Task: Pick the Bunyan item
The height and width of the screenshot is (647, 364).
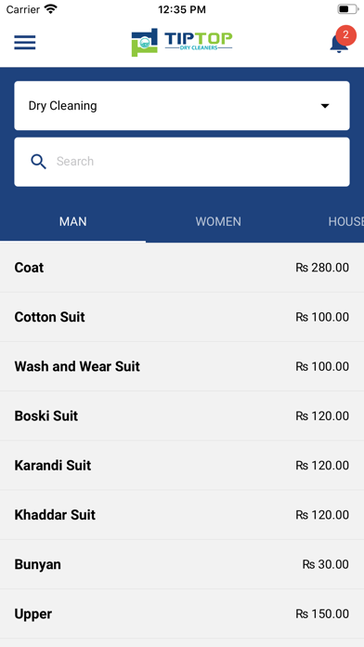Action: (182, 564)
